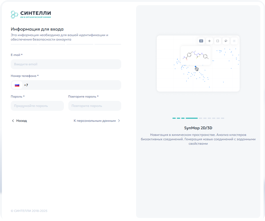
Task: Click the Повторите пароль input field
Action: coord(95,106)
